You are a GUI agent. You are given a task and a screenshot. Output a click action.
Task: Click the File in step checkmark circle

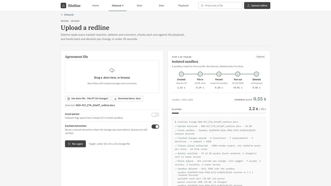[x=200, y=74]
